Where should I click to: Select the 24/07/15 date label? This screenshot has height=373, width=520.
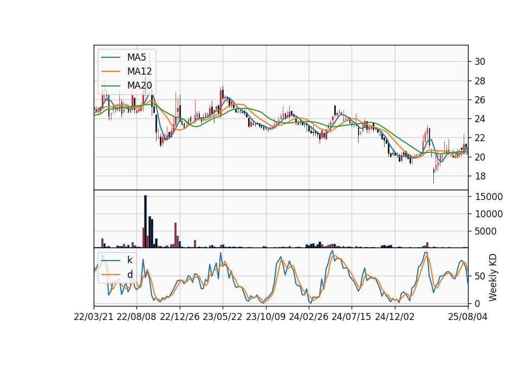click(x=352, y=317)
